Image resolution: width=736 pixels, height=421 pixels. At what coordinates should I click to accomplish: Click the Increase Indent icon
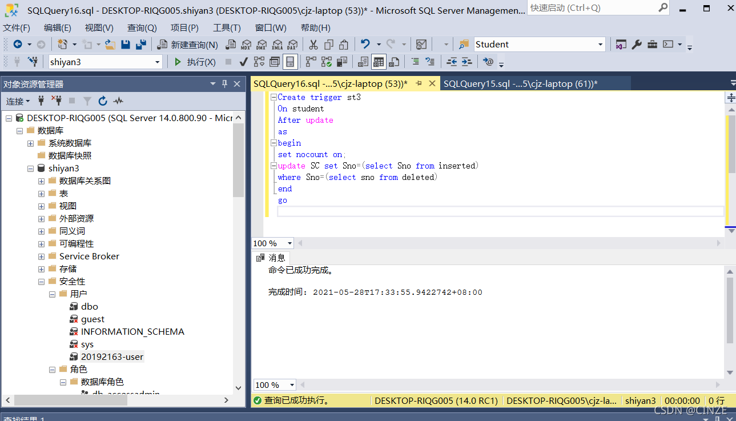pos(466,62)
